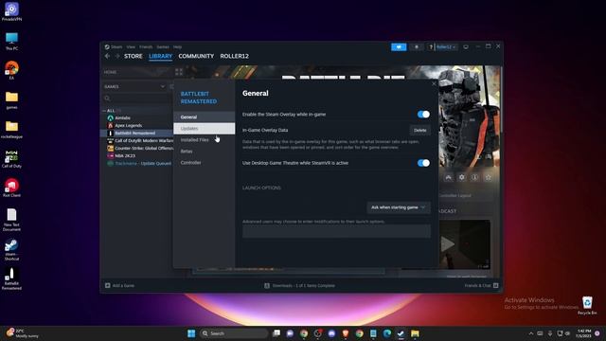Image resolution: width=606 pixels, height=341 pixels.
Task: Close the BattleBit properties dialog
Action: click(434, 83)
